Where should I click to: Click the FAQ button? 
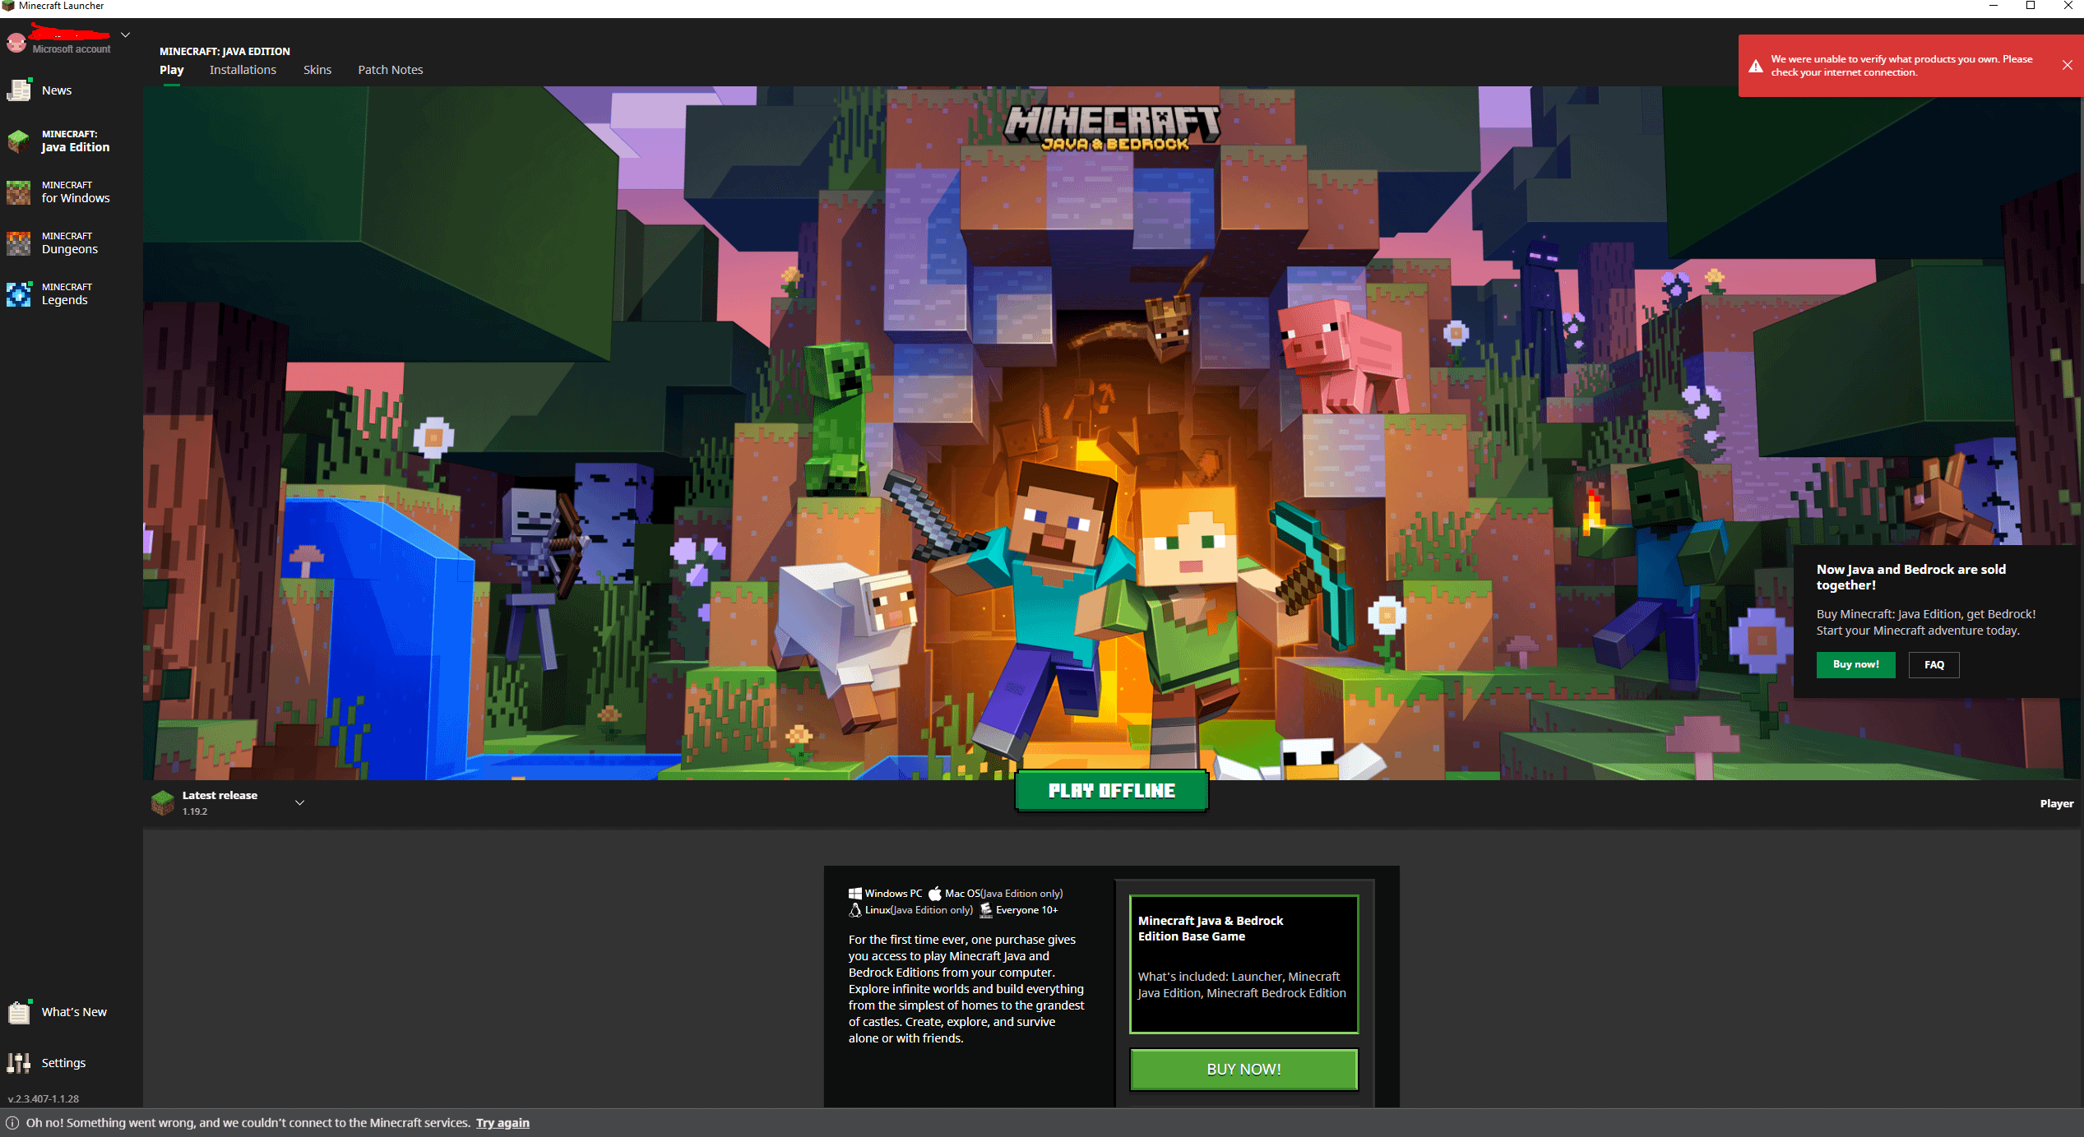1933,664
